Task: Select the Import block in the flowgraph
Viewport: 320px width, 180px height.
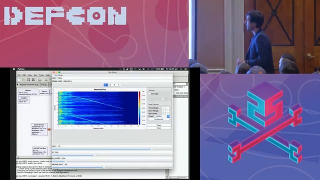Action: coord(44,92)
